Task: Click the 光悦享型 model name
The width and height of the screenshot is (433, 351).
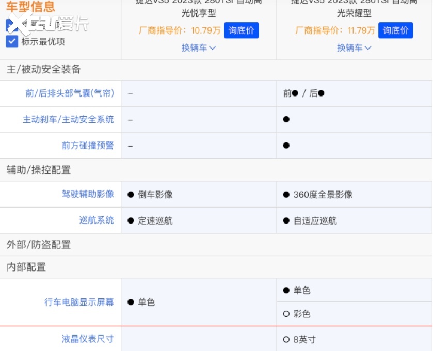Action: (199, 13)
